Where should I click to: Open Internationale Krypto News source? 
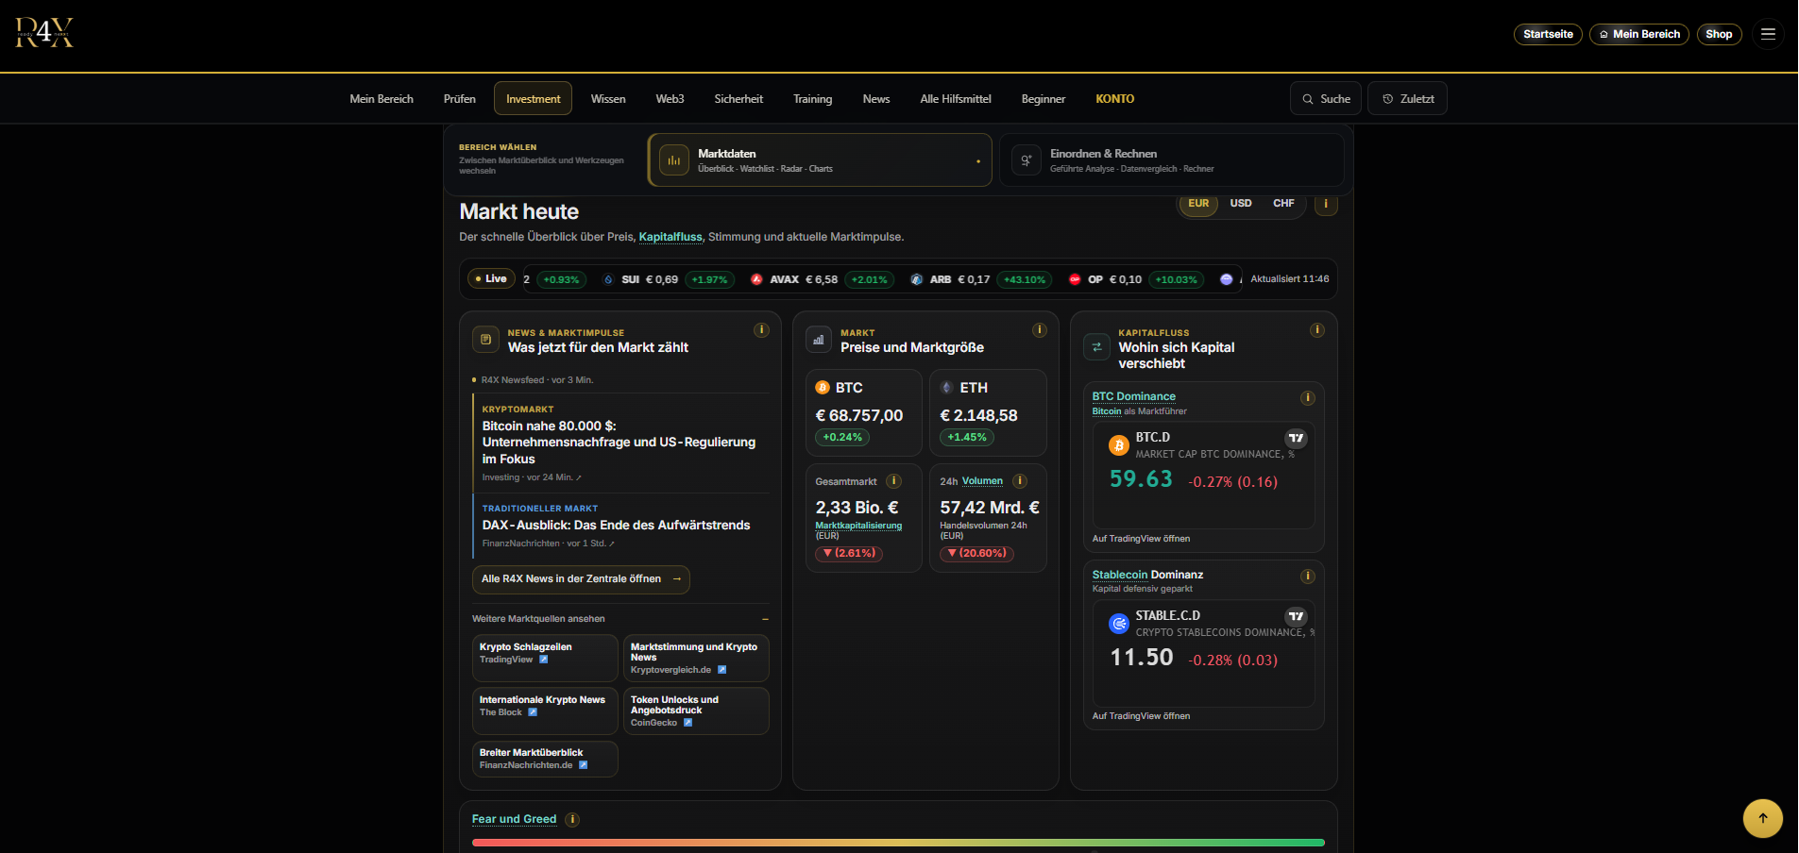[545, 711]
